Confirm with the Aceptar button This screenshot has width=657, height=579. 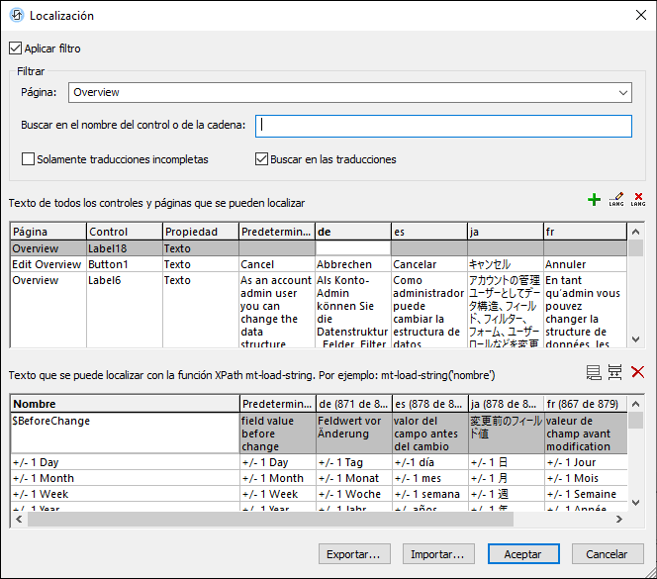522,554
